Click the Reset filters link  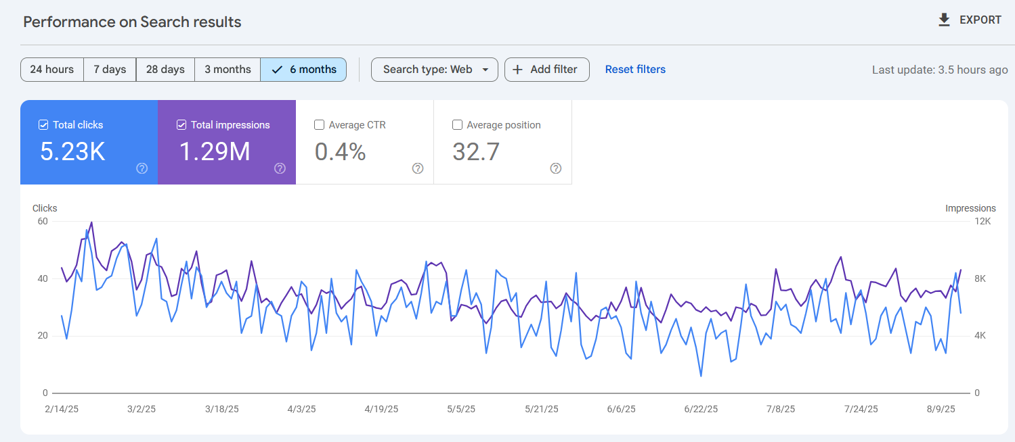coord(635,70)
